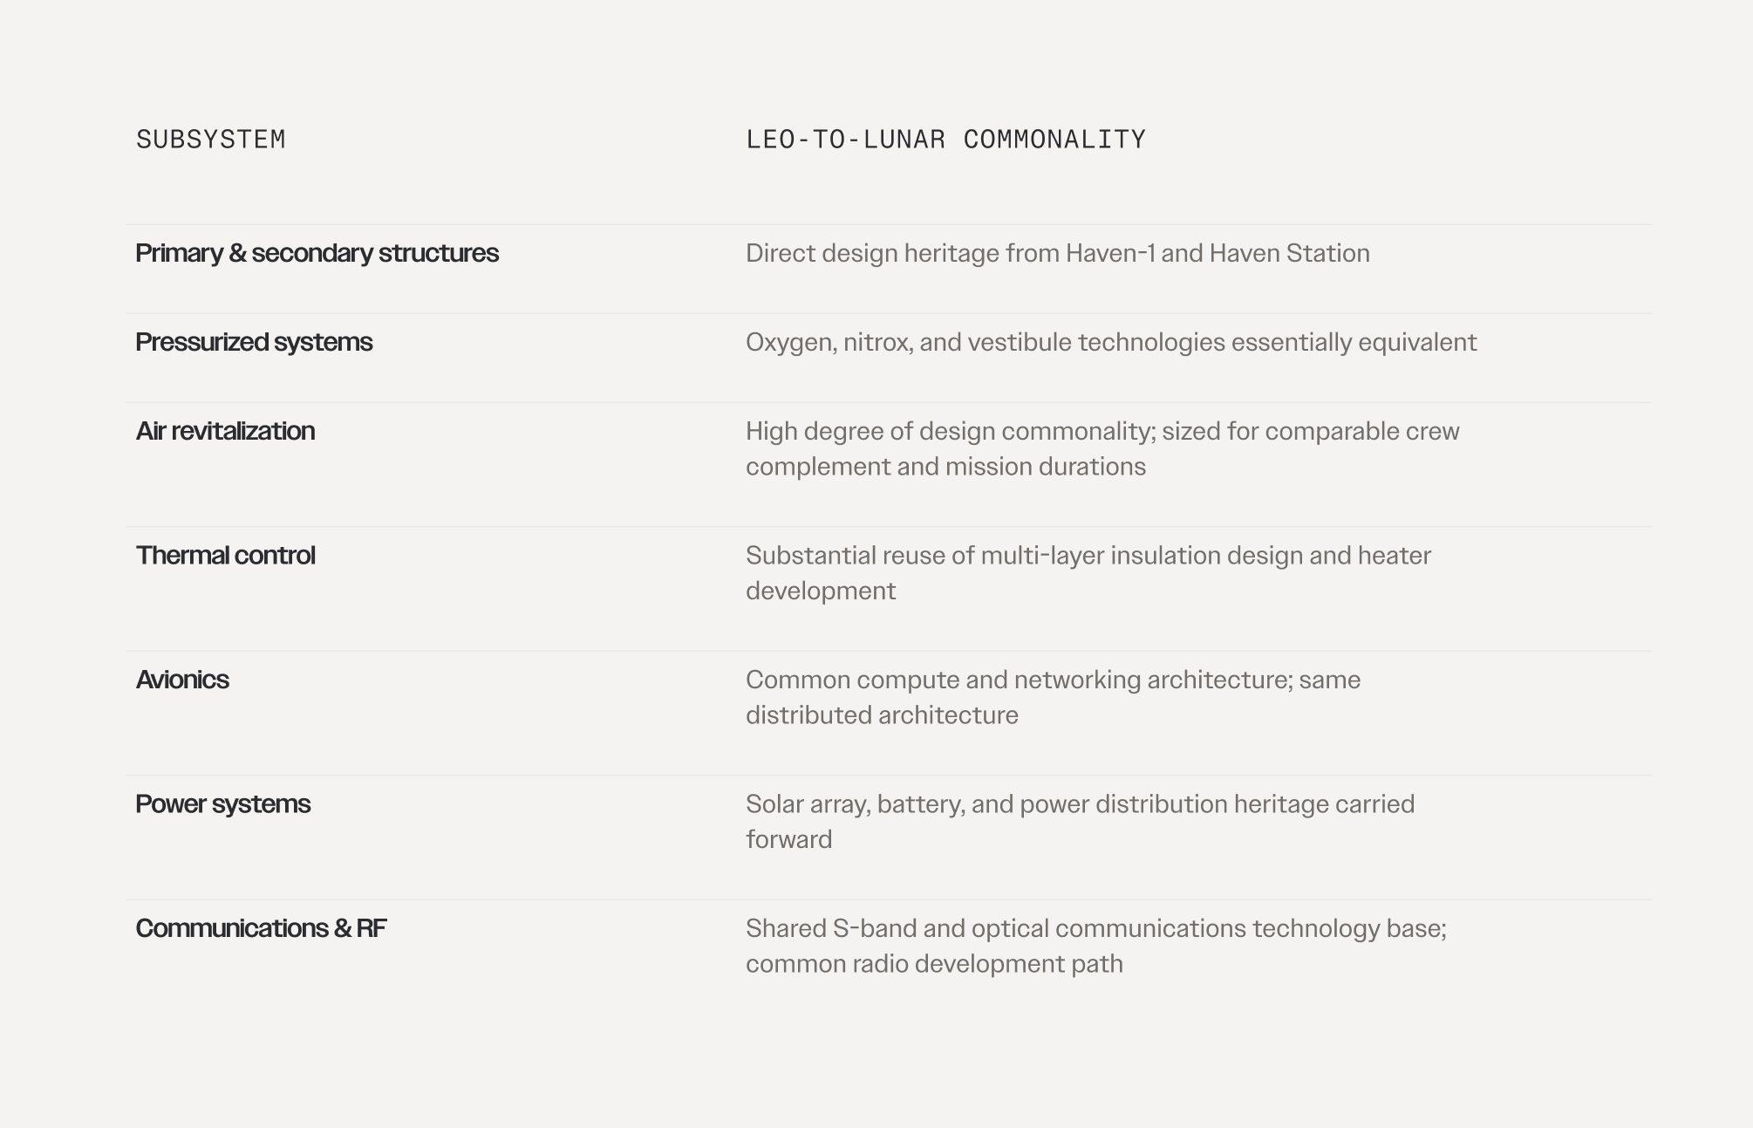This screenshot has height=1128, width=1753.
Task: Click the shared S-band and optical text
Action: coord(1096,928)
